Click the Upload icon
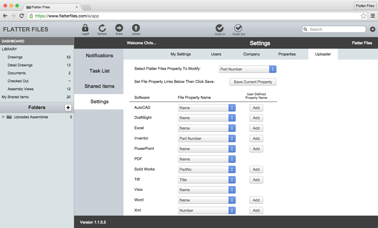378x228 pixels. click(136, 28)
